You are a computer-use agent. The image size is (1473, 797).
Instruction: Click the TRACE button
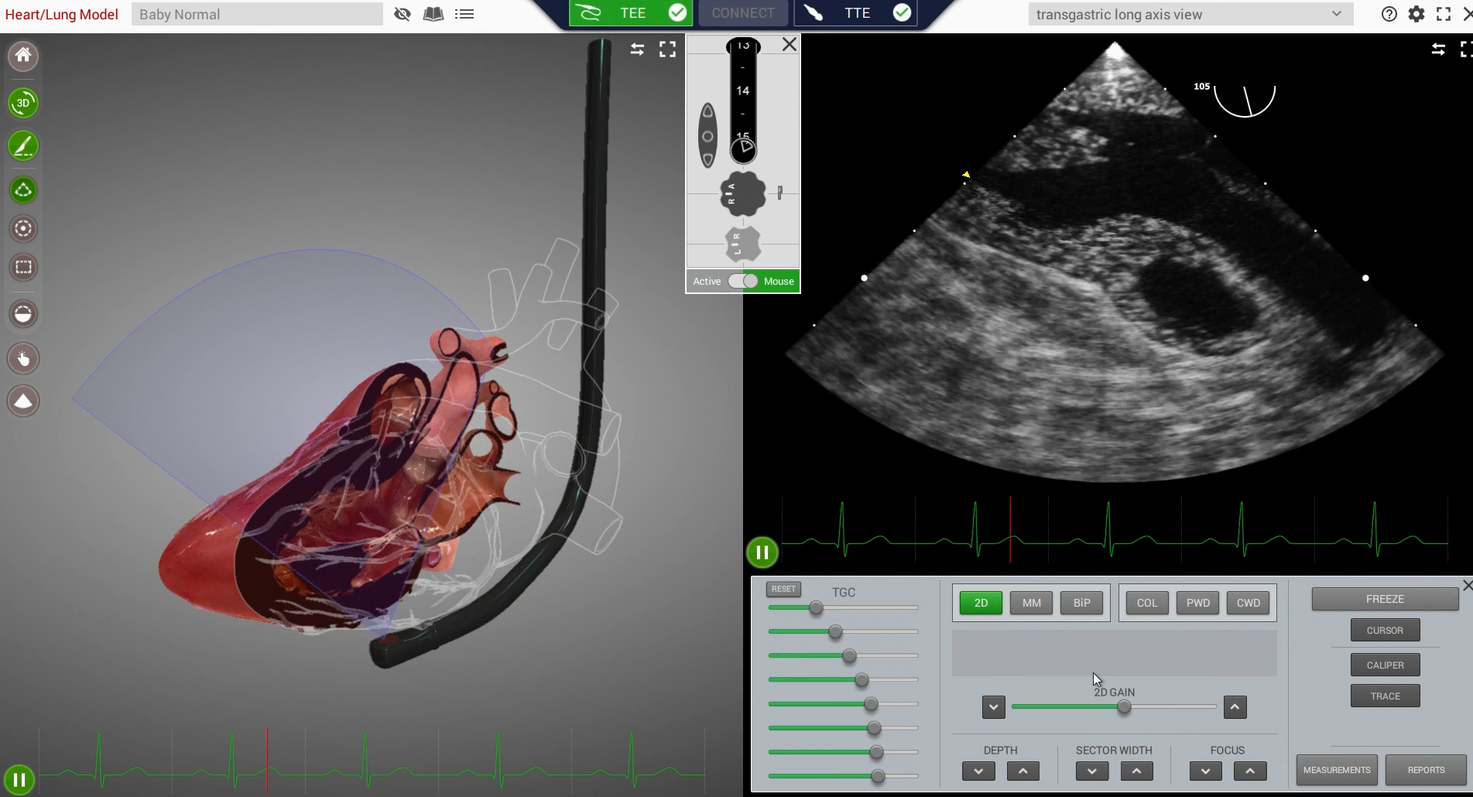[1385, 696]
